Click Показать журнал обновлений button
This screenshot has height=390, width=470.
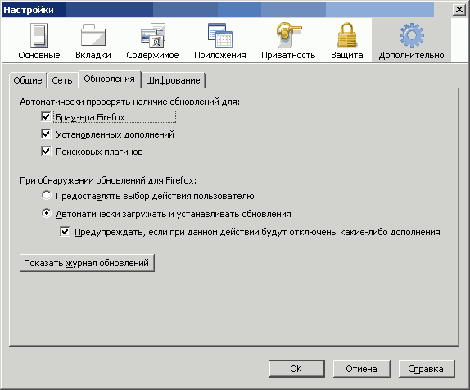click(x=87, y=263)
